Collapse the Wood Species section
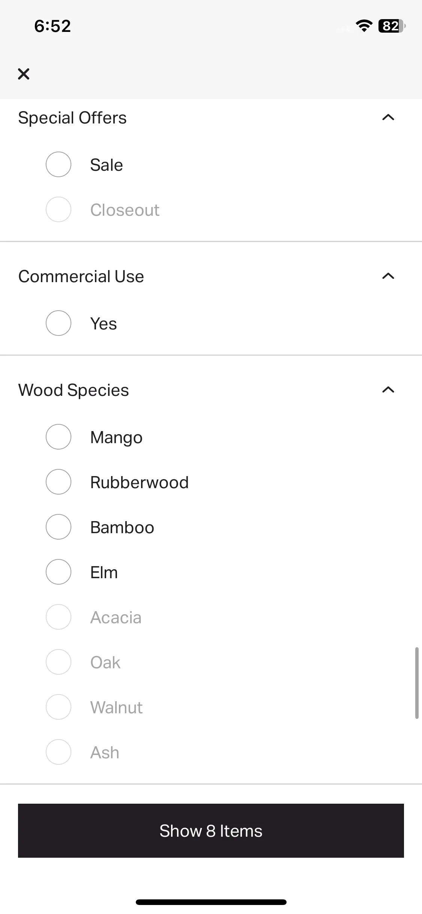 pyautogui.click(x=388, y=390)
